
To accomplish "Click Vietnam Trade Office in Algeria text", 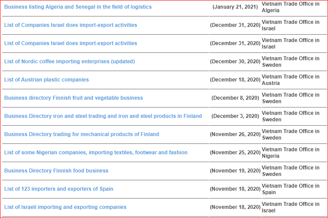I will pos(290,7).
